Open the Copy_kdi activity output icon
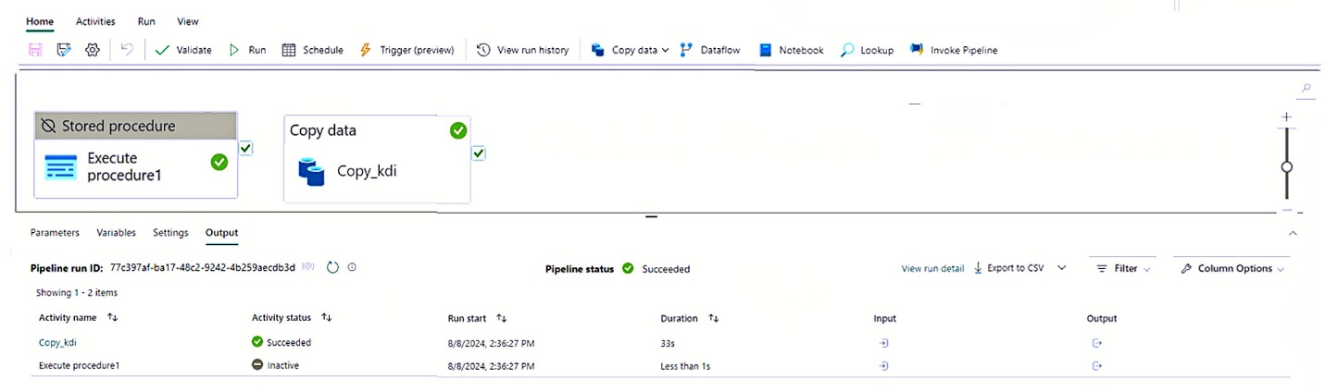This screenshot has height=392, width=1325. click(1097, 343)
